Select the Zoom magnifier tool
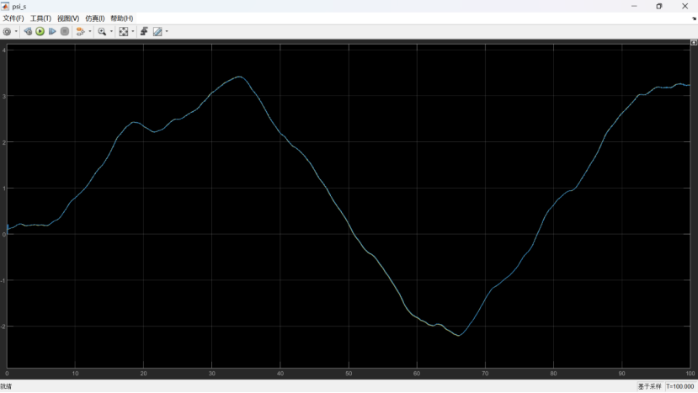Image resolution: width=698 pixels, height=393 pixels. click(102, 31)
